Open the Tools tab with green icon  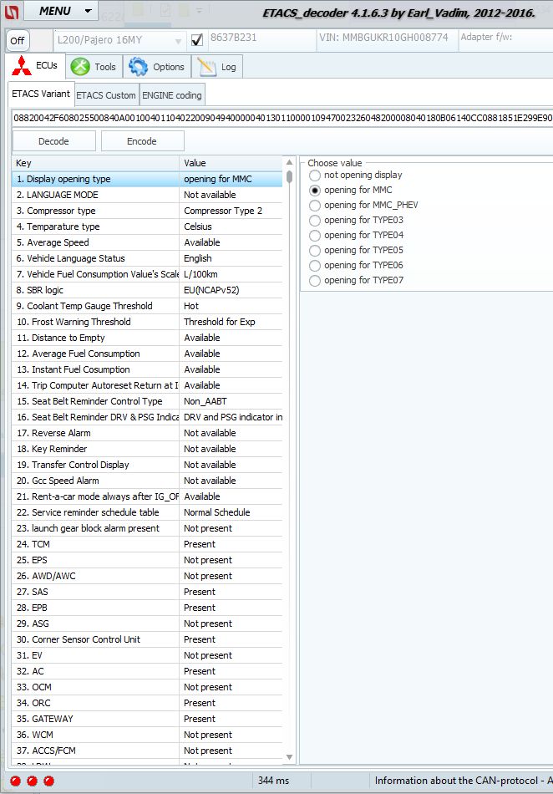[94, 67]
